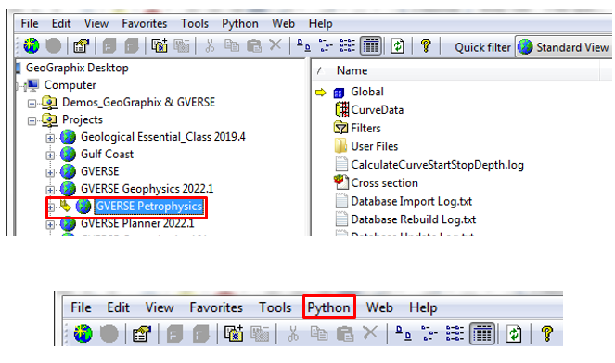Open the File menu in upper menu bar
Image resolution: width=615 pixels, height=363 pixels.
(30, 23)
